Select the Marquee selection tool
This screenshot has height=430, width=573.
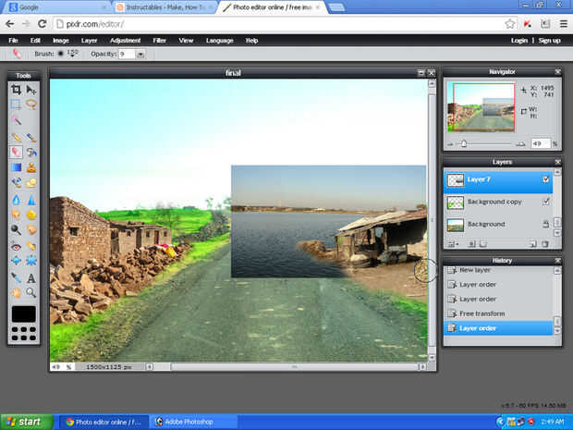coord(16,104)
